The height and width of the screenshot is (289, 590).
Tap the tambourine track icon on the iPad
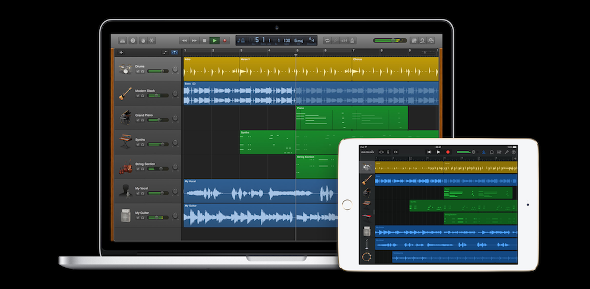click(366, 257)
